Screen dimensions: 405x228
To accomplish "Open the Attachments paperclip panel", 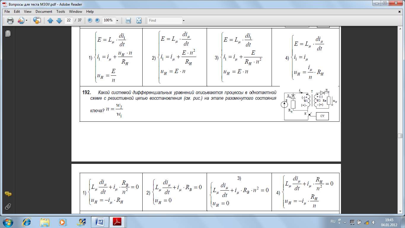I will pyautogui.click(x=8, y=206).
